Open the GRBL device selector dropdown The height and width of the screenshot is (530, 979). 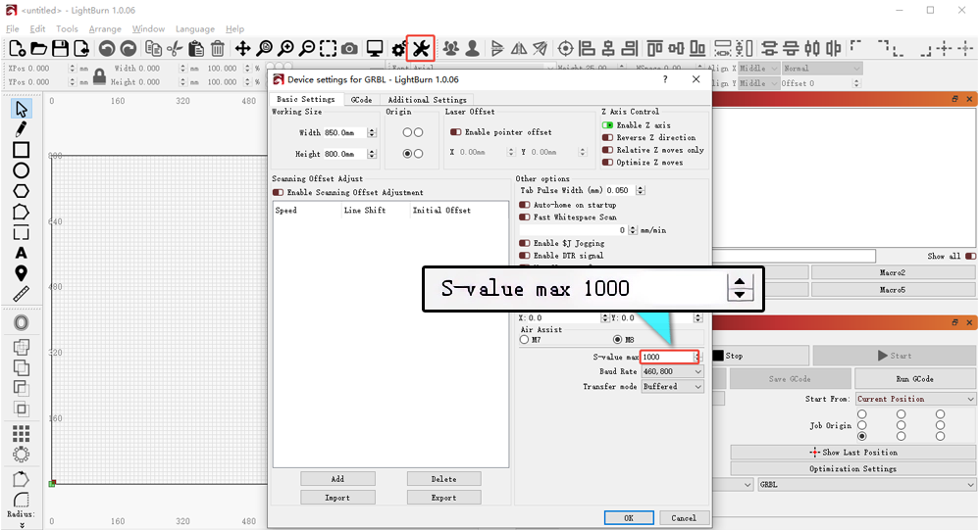click(x=866, y=485)
